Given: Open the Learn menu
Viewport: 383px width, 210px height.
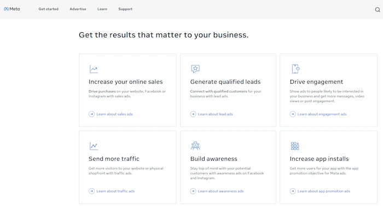Looking at the screenshot, I should tap(102, 9).
